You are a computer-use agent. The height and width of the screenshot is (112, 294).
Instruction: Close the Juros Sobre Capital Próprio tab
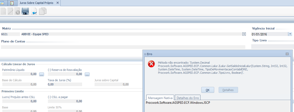[57, 3]
